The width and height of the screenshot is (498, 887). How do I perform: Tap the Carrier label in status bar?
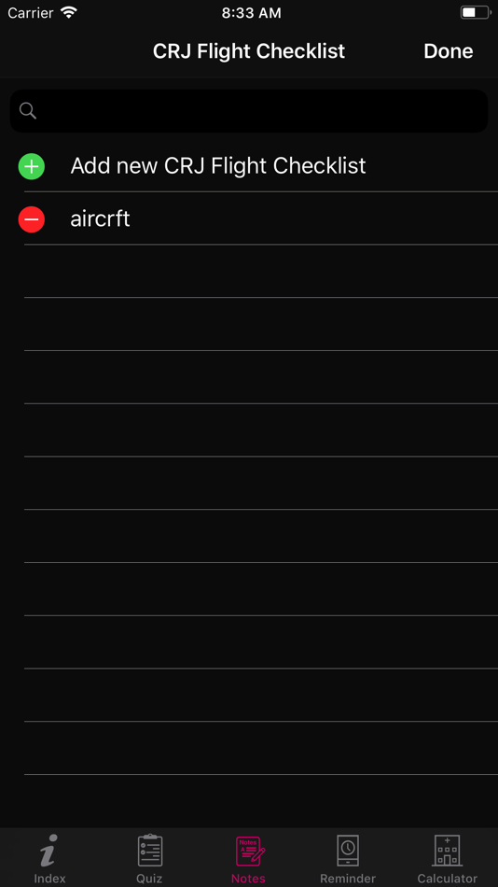click(x=31, y=12)
